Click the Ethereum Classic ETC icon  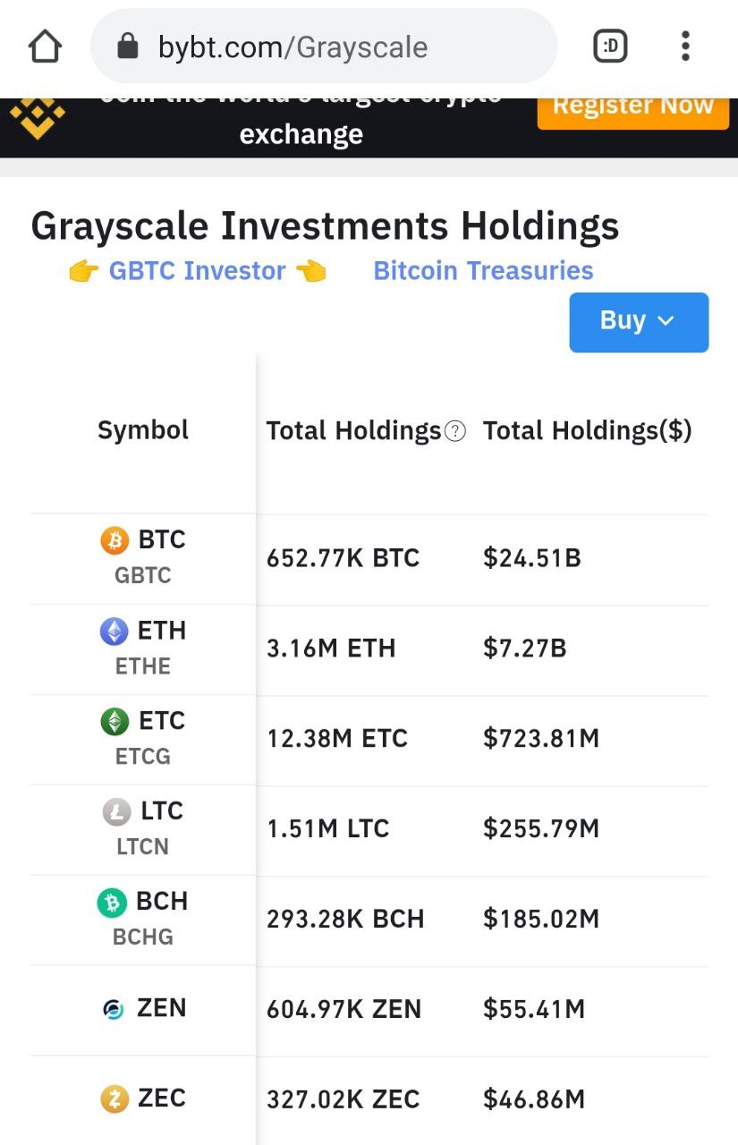pyautogui.click(x=115, y=722)
